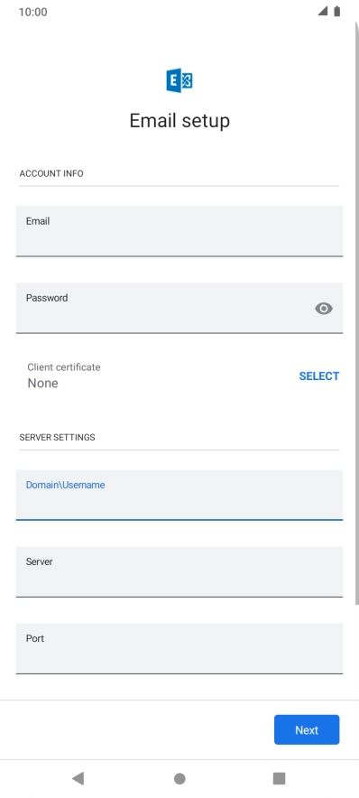
Task: Click the Next button
Action: click(x=307, y=729)
